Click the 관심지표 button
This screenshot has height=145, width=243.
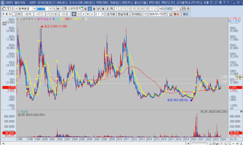coord(123,14)
